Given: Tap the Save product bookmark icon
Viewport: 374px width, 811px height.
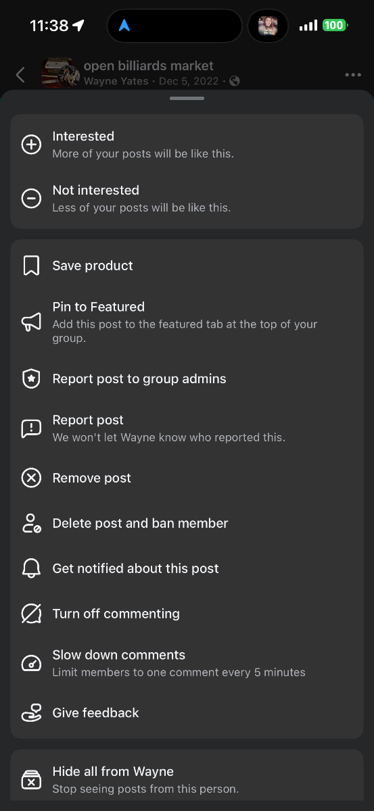Looking at the screenshot, I should pyautogui.click(x=31, y=266).
